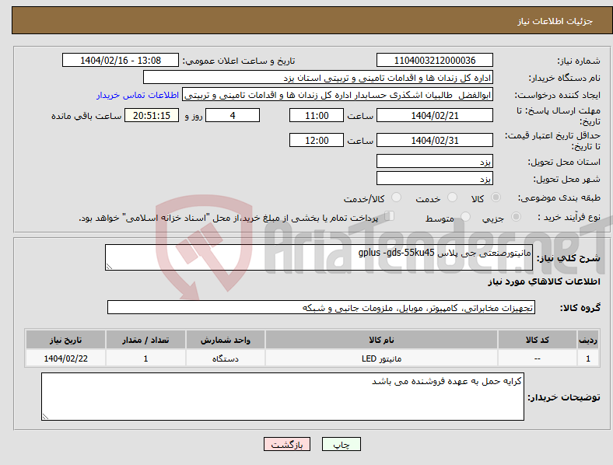The image size is (613, 465).
Task: Click the resize handle of شرح کلی نیاز box
Action: (x=109, y=267)
